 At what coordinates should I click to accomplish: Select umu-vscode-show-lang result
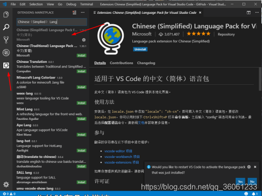(51, 188)
